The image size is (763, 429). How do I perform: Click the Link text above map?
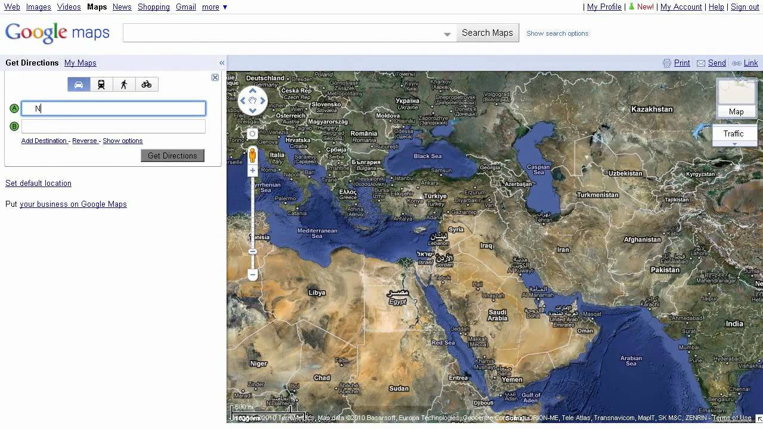pos(751,63)
